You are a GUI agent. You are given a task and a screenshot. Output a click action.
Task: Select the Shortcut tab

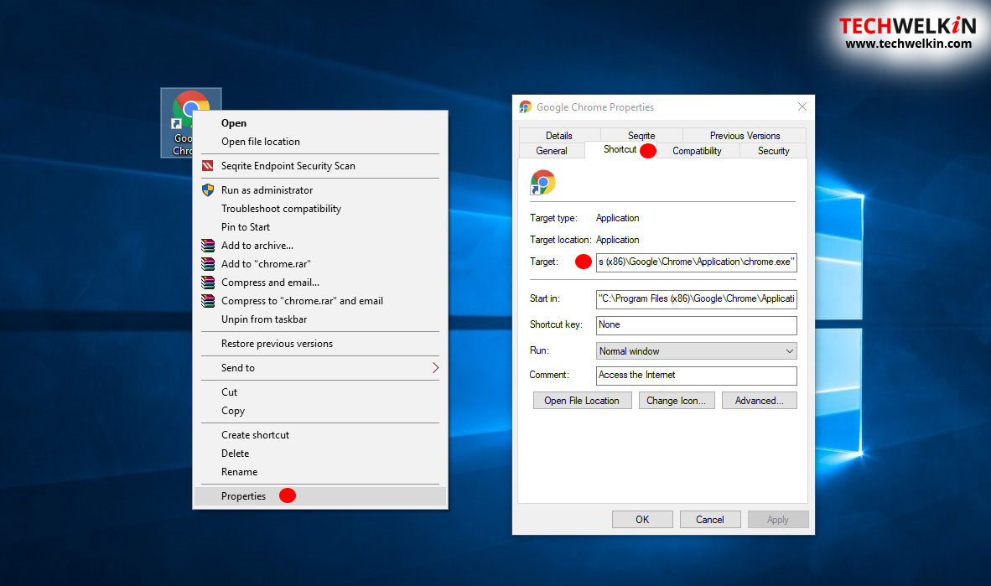coord(620,150)
